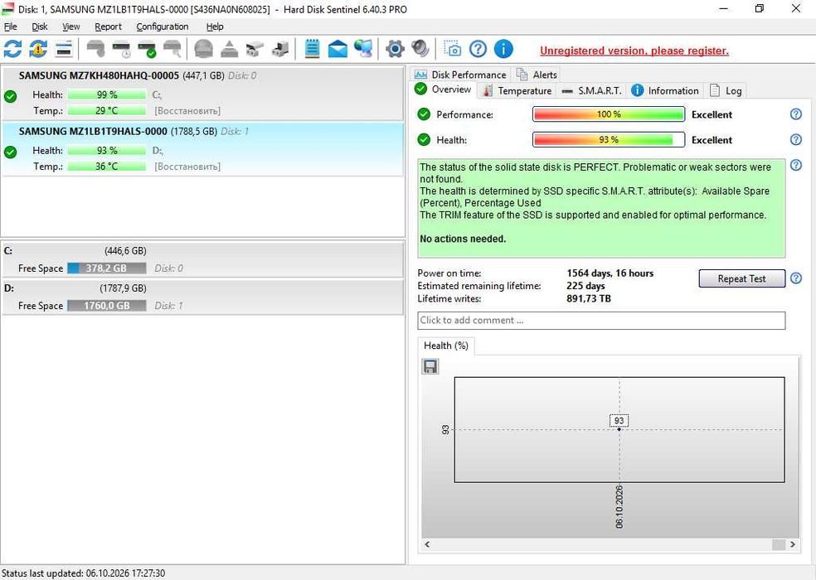The height and width of the screenshot is (580, 816).
Task: Open the Help menu
Action: click(x=215, y=27)
